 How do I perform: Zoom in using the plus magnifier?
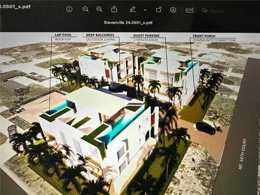99,9
